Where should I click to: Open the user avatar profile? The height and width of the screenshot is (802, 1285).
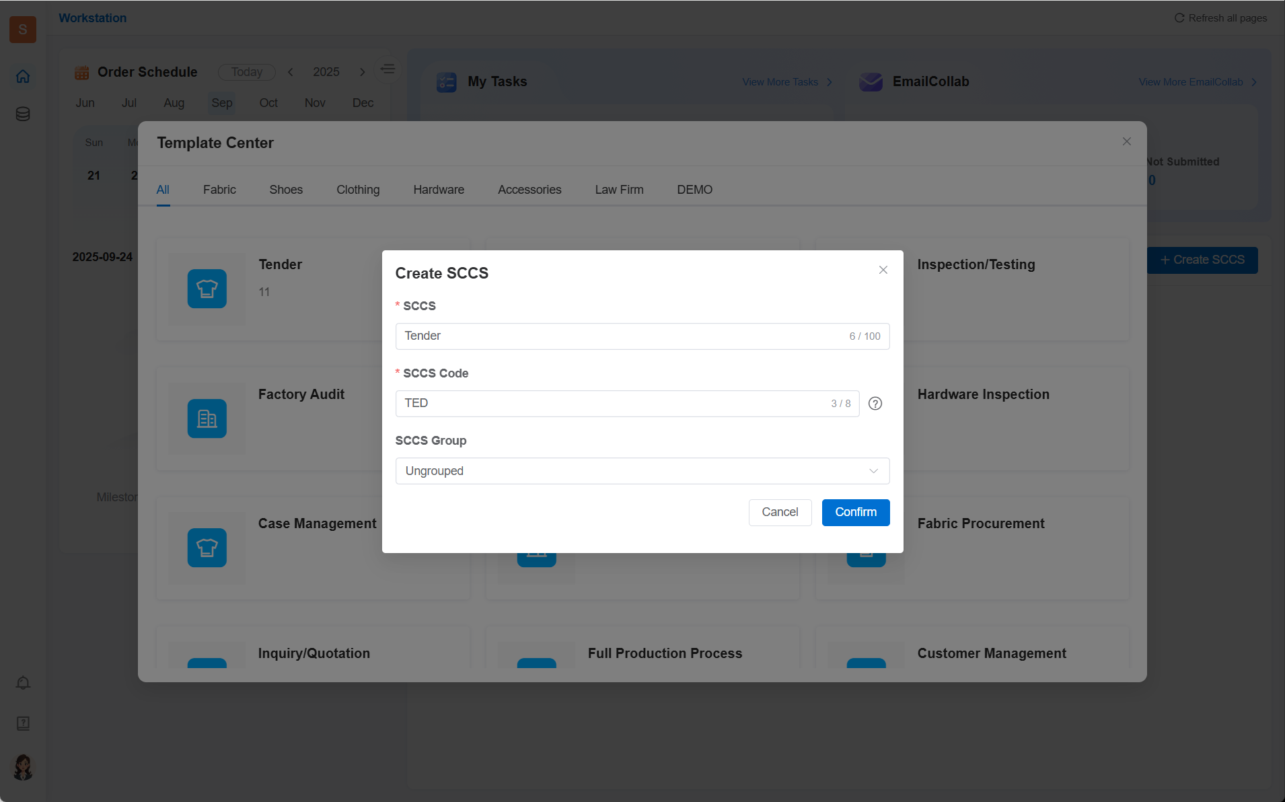tap(23, 767)
